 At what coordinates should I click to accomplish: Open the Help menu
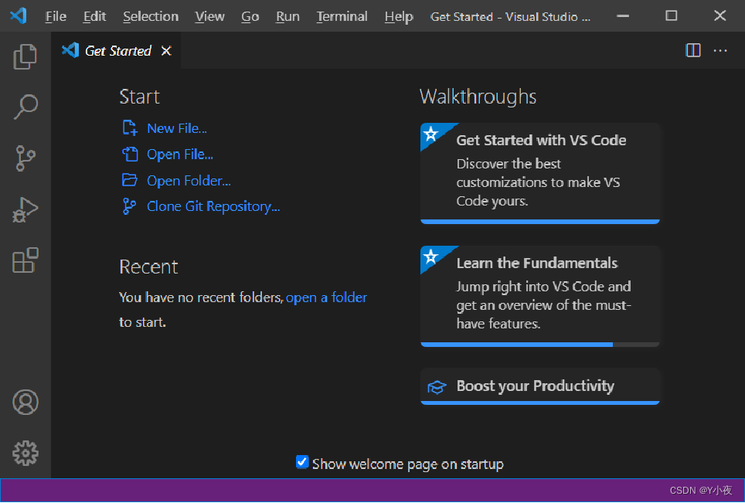[399, 17]
